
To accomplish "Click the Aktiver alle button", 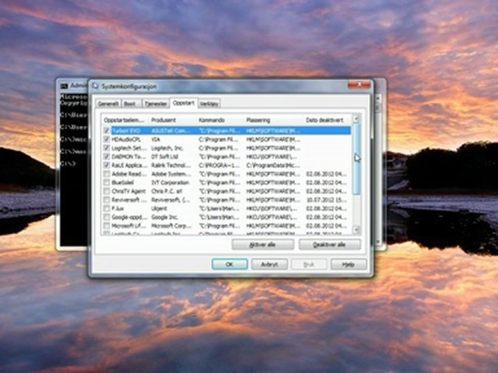I will coord(262,245).
